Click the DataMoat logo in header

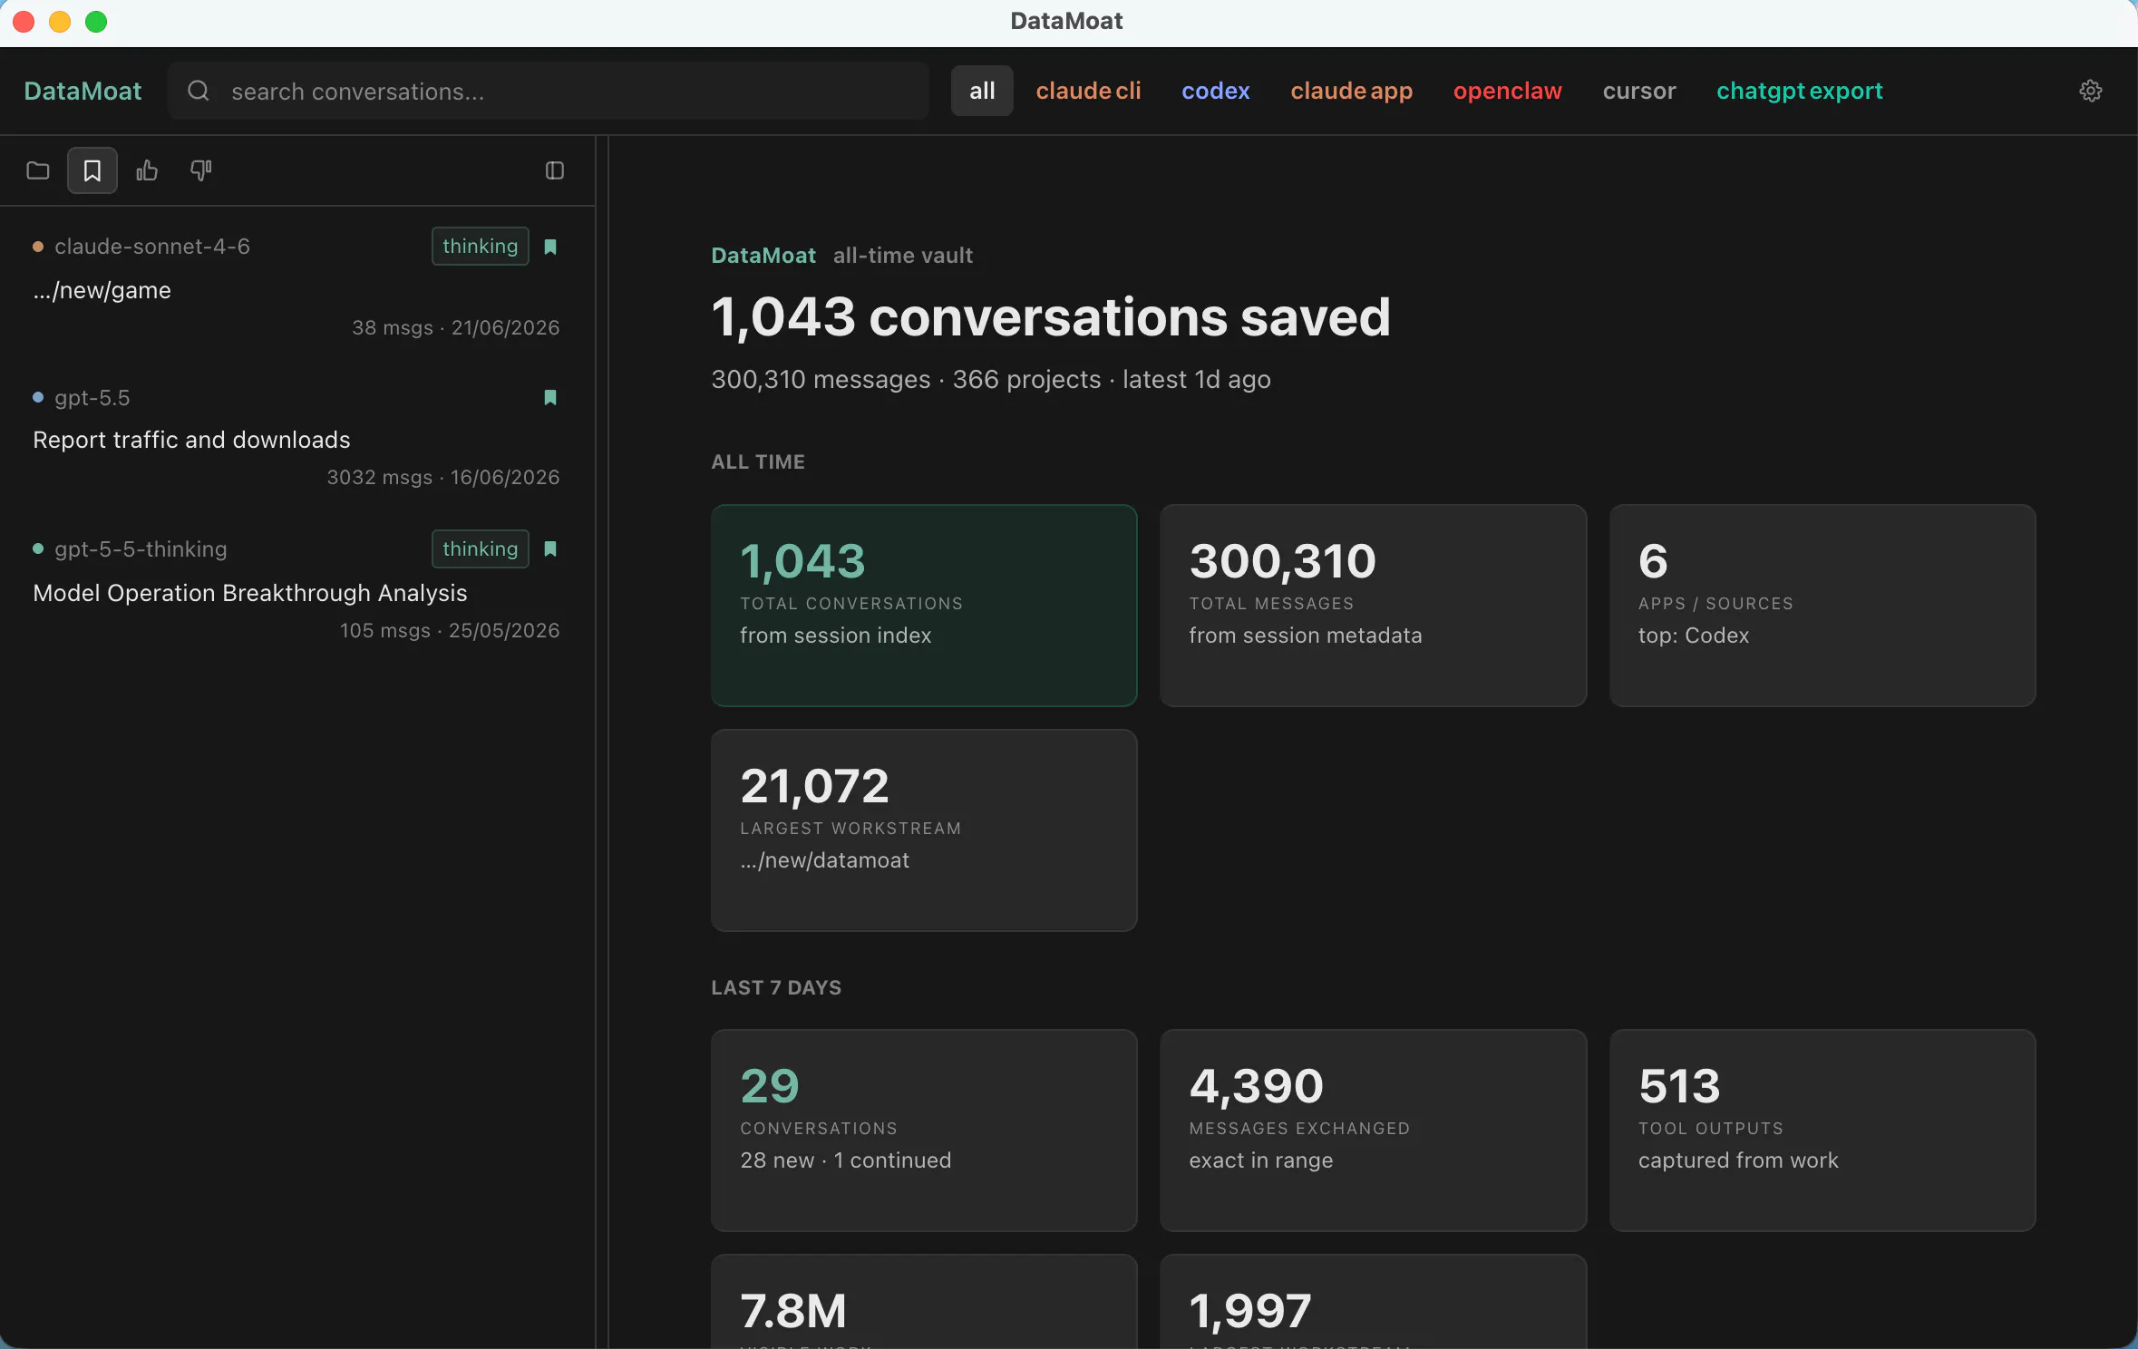(x=83, y=91)
